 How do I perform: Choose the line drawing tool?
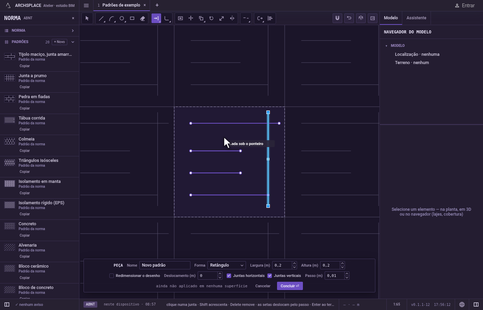101,18
